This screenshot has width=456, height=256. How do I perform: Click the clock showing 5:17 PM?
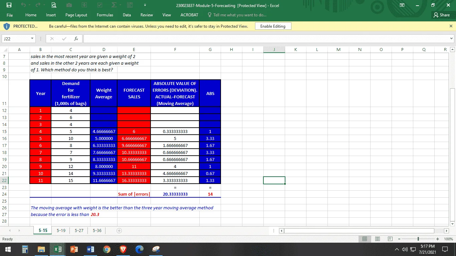(x=428, y=246)
